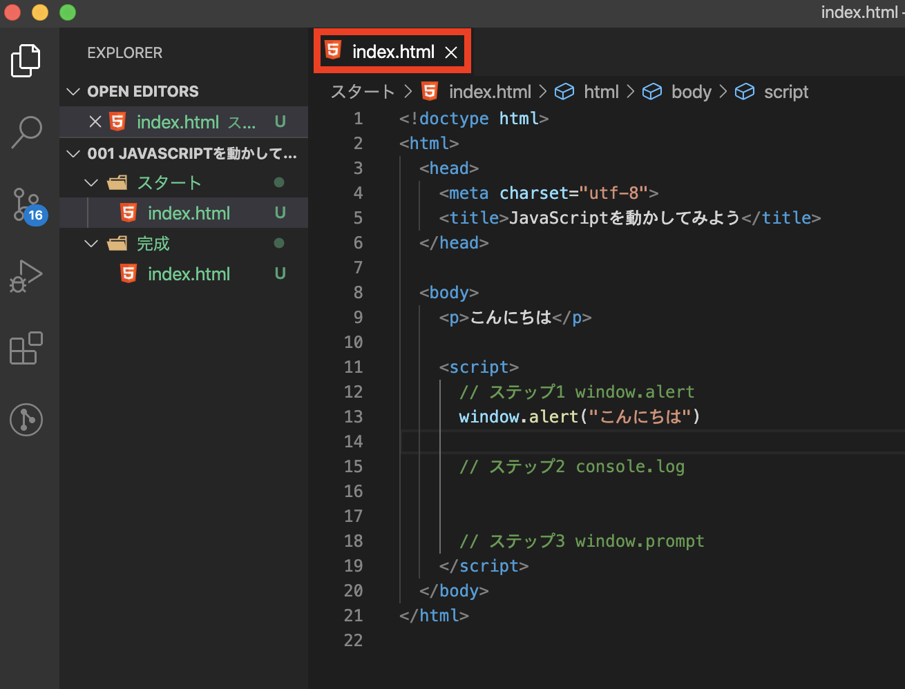
Task: Click the cube icon before html breadcrumb
Action: (564, 92)
